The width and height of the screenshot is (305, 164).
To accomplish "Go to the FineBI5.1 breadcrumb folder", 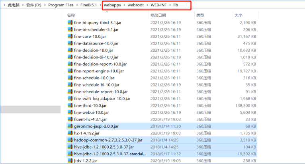I will tap(88, 5).
